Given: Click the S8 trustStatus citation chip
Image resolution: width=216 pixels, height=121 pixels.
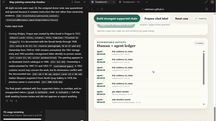Looking at the screenshot, I should [38, 16].
